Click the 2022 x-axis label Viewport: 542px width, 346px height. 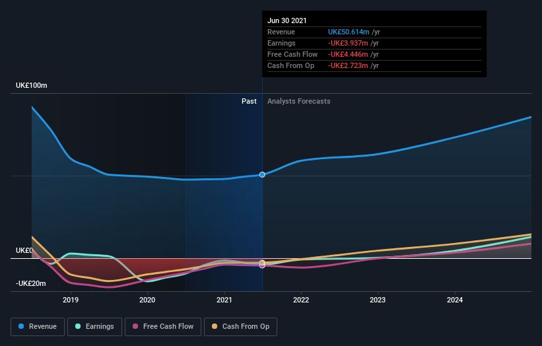point(301,300)
